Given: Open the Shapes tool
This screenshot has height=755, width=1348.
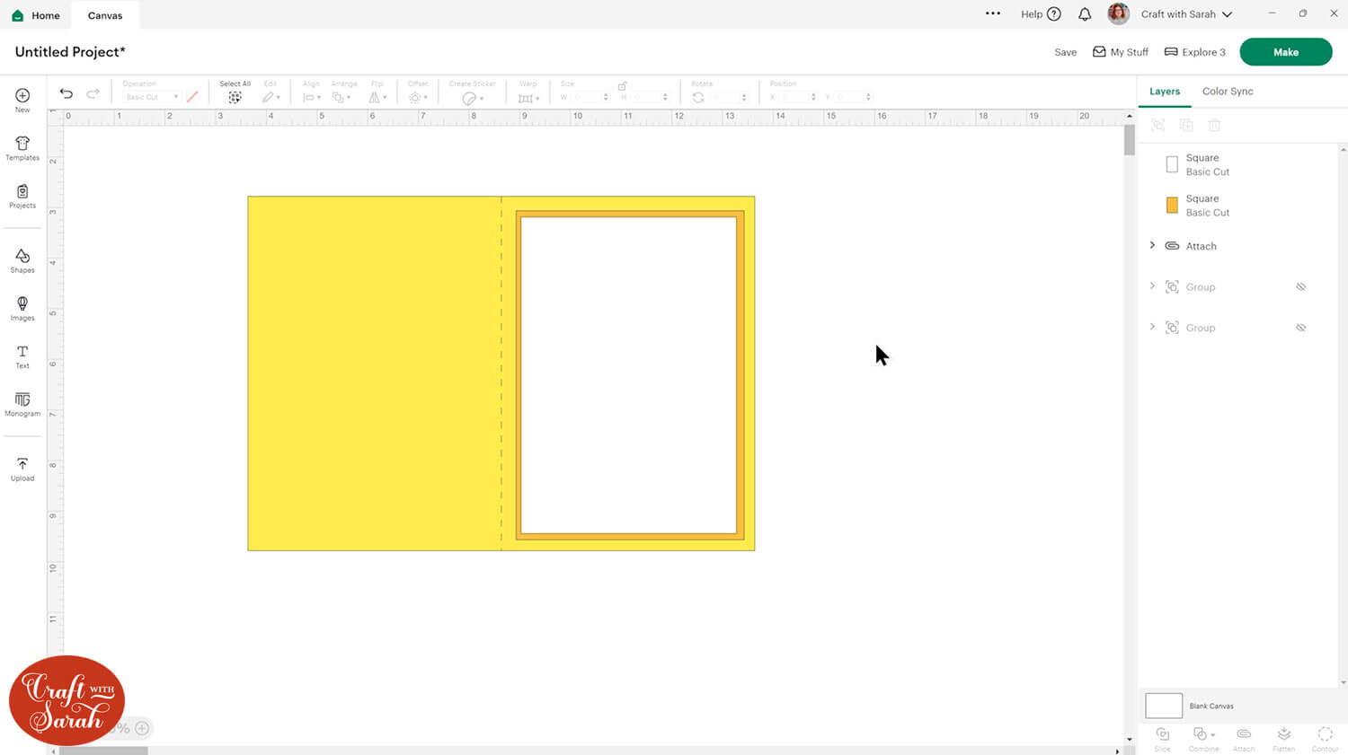Looking at the screenshot, I should (22, 260).
